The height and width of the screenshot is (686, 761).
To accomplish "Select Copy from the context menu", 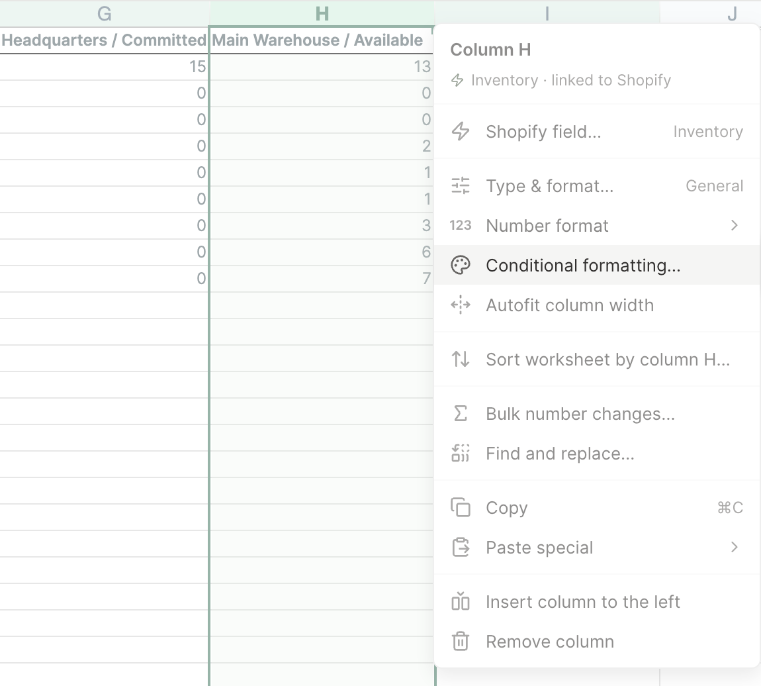I will click(x=597, y=508).
